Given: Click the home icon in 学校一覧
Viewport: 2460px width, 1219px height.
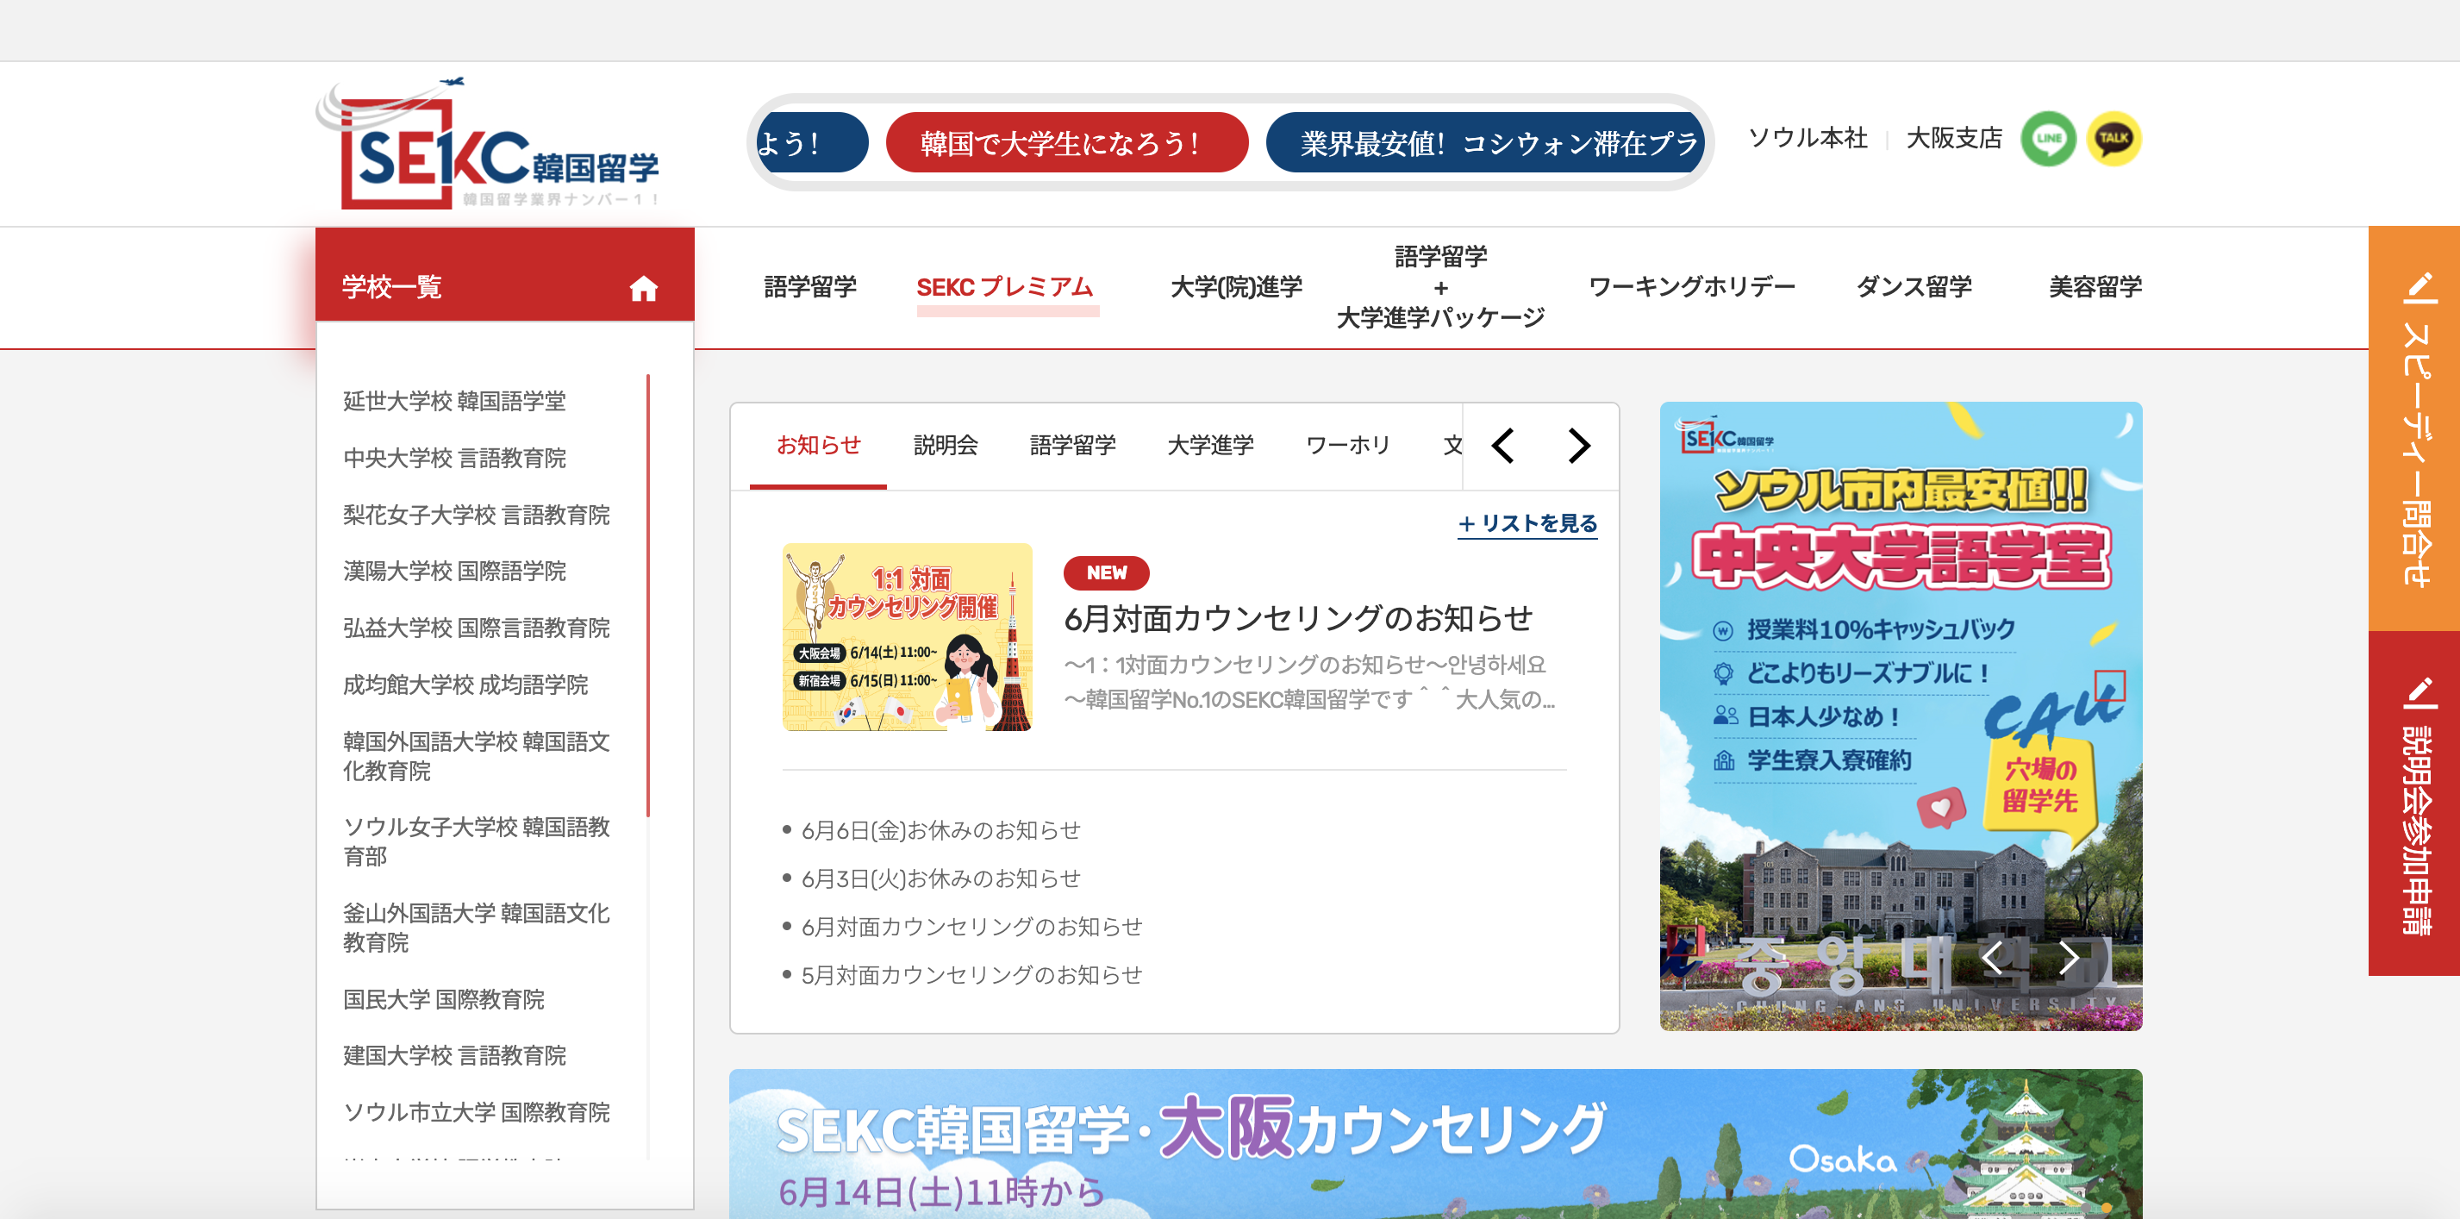Looking at the screenshot, I should [x=644, y=288].
